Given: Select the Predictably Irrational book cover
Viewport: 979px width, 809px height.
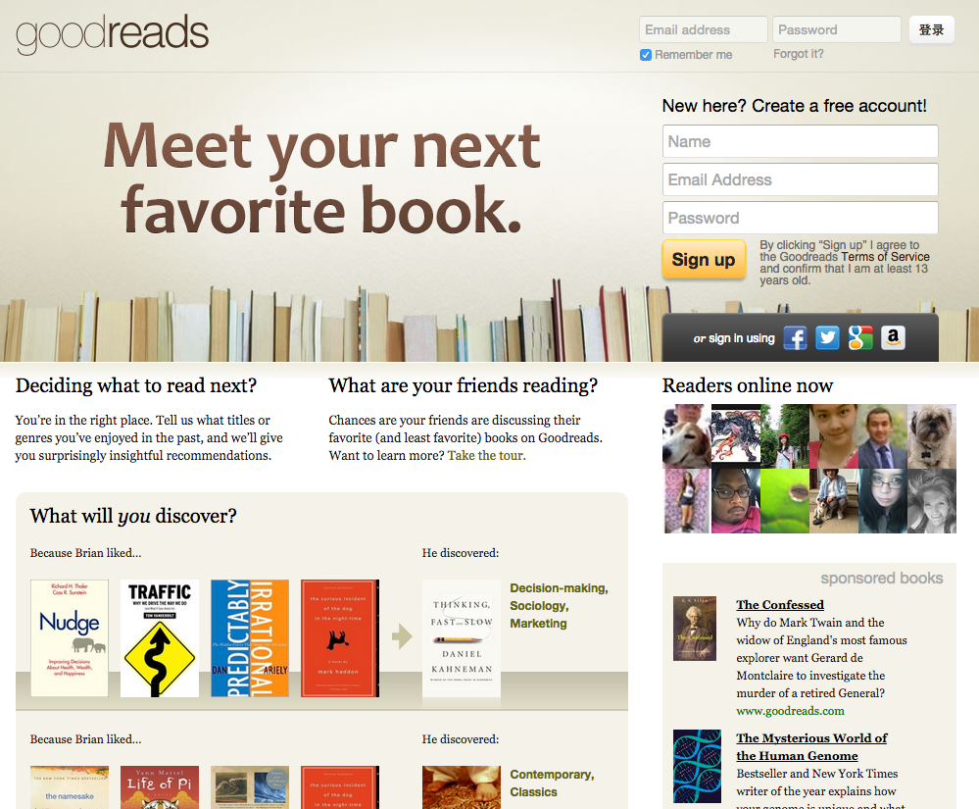Looking at the screenshot, I should coord(250,637).
